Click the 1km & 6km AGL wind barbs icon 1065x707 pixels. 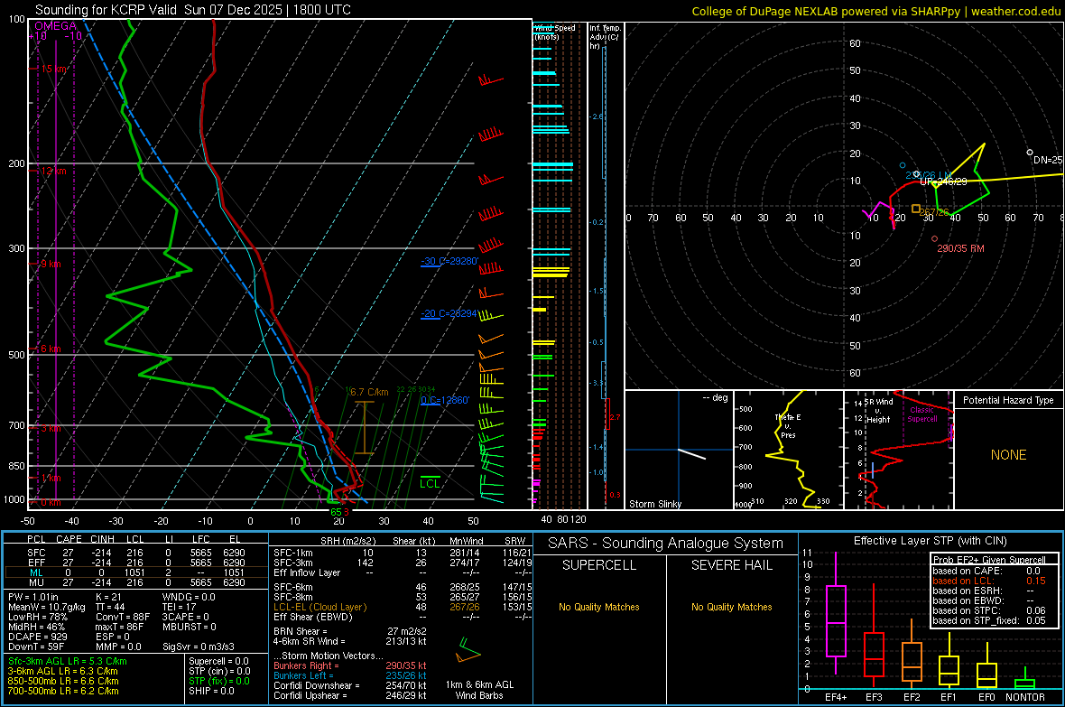pos(468,651)
